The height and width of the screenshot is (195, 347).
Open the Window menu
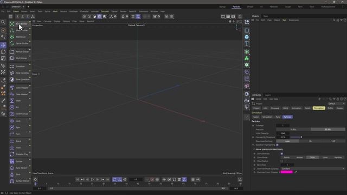pyautogui.click(x=154, y=11)
